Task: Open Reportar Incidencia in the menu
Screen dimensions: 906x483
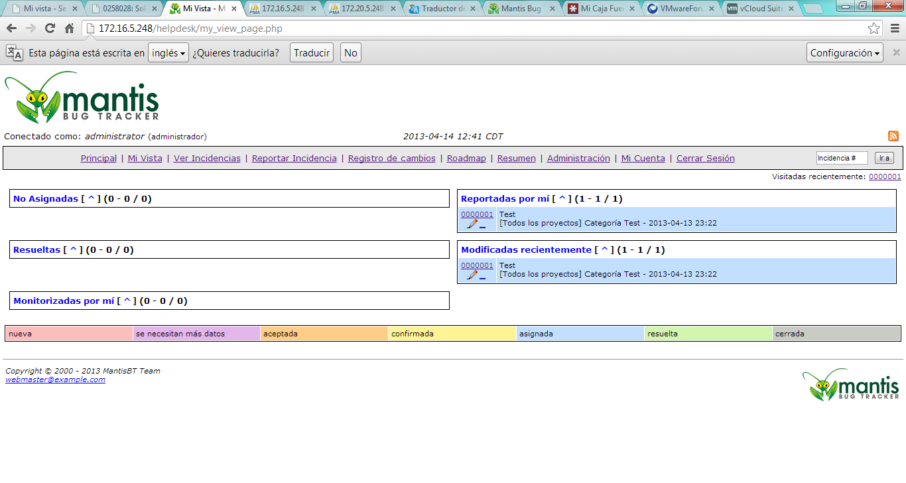Action: tap(294, 159)
